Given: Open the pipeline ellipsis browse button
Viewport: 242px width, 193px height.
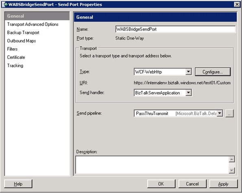Looking at the screenshot, I should pos(229,114).
